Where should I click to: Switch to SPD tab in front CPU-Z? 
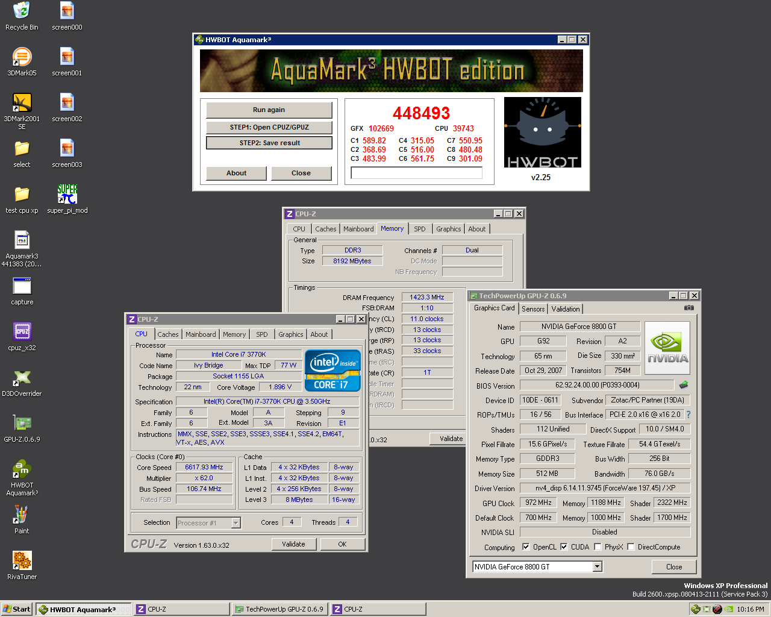261,334
